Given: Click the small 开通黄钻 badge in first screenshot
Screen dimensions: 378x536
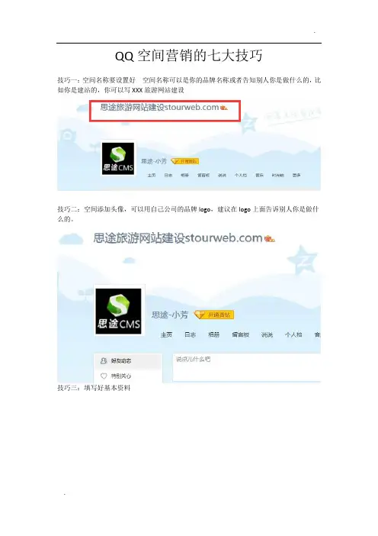Looking at the screenshot, I should point(184,161).
